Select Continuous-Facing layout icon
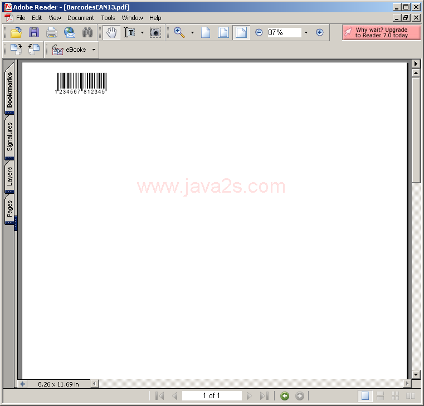The image size is (424, 406). click(396, 396)
